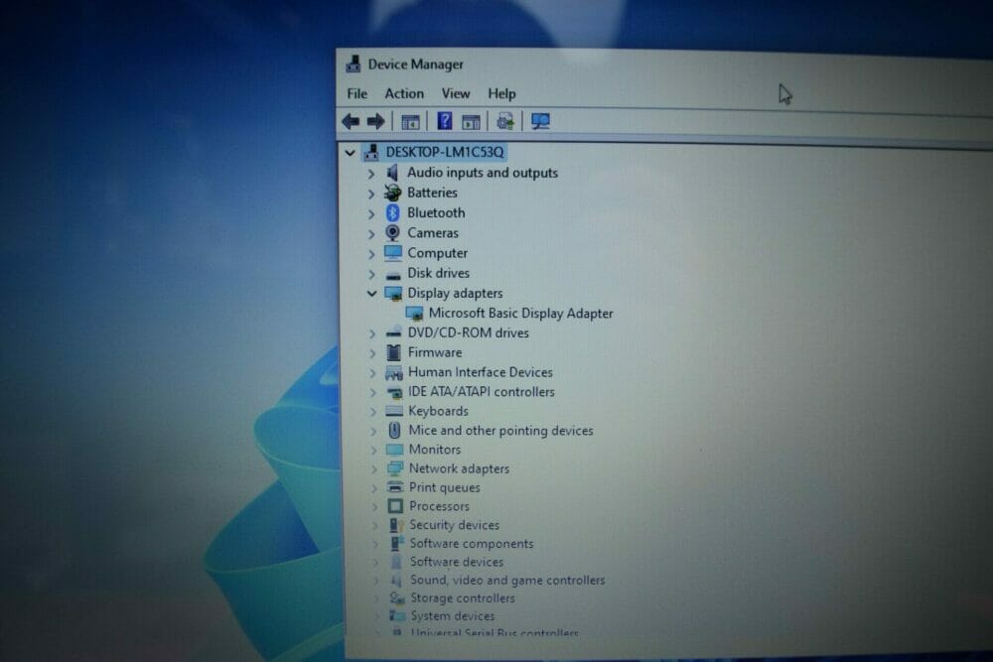The height and width of the screenshot is (662, 993).
Task: Select the Human Interface Devices label
Action: 480,372
